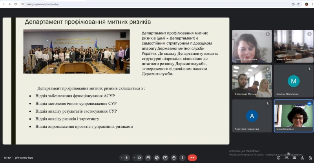Go back in the browser
Viewport: 314px width, 163px height.
click(x=4, y=4)
